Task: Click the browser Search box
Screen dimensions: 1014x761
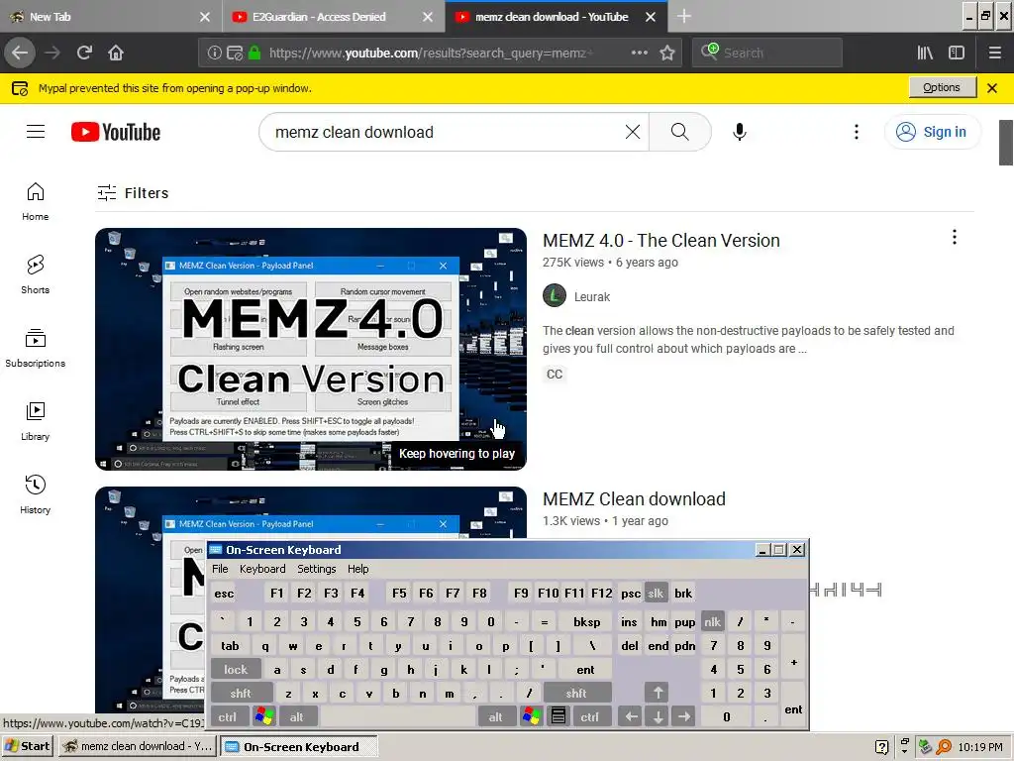Action: point(767,53)
